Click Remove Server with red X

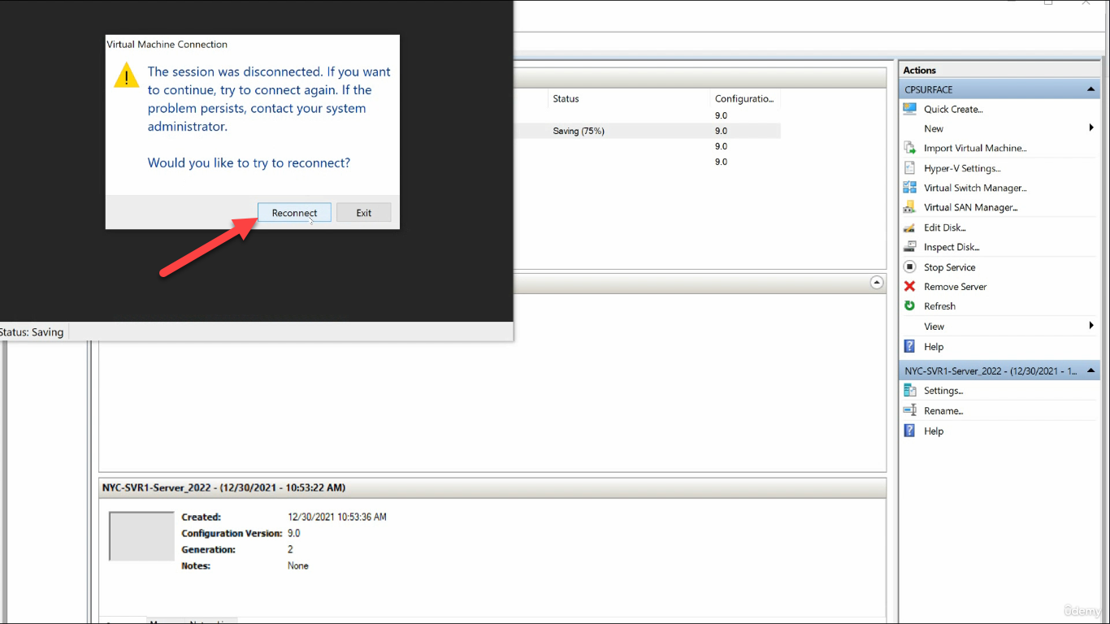click(x=955, y=287)
